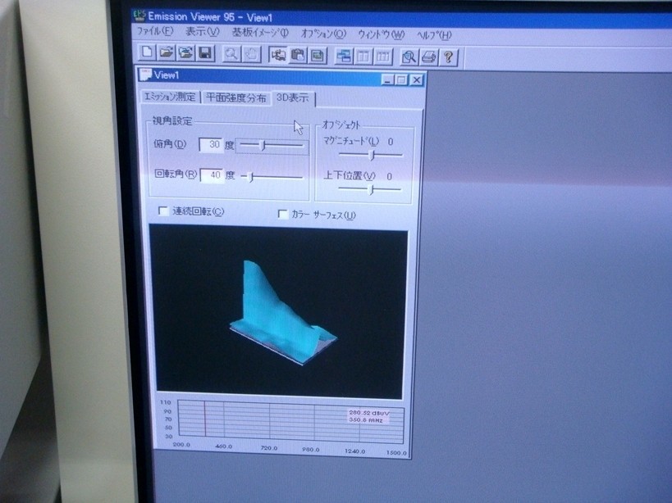Click the red frequency marker in spectrum graph
The height and width of the screenshot is (503, 672).
(x=205, y=419)
